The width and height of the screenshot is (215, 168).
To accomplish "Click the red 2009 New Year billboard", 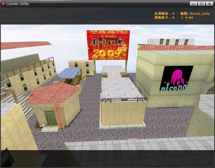I will 108,45.
